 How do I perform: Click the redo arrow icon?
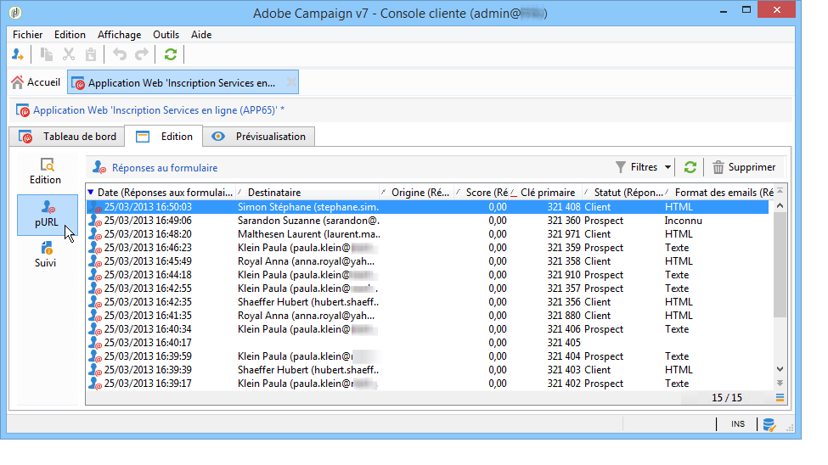point(142,54)
